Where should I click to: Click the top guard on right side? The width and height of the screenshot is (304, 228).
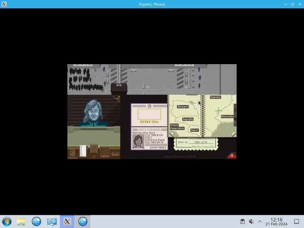pos(199,69)
